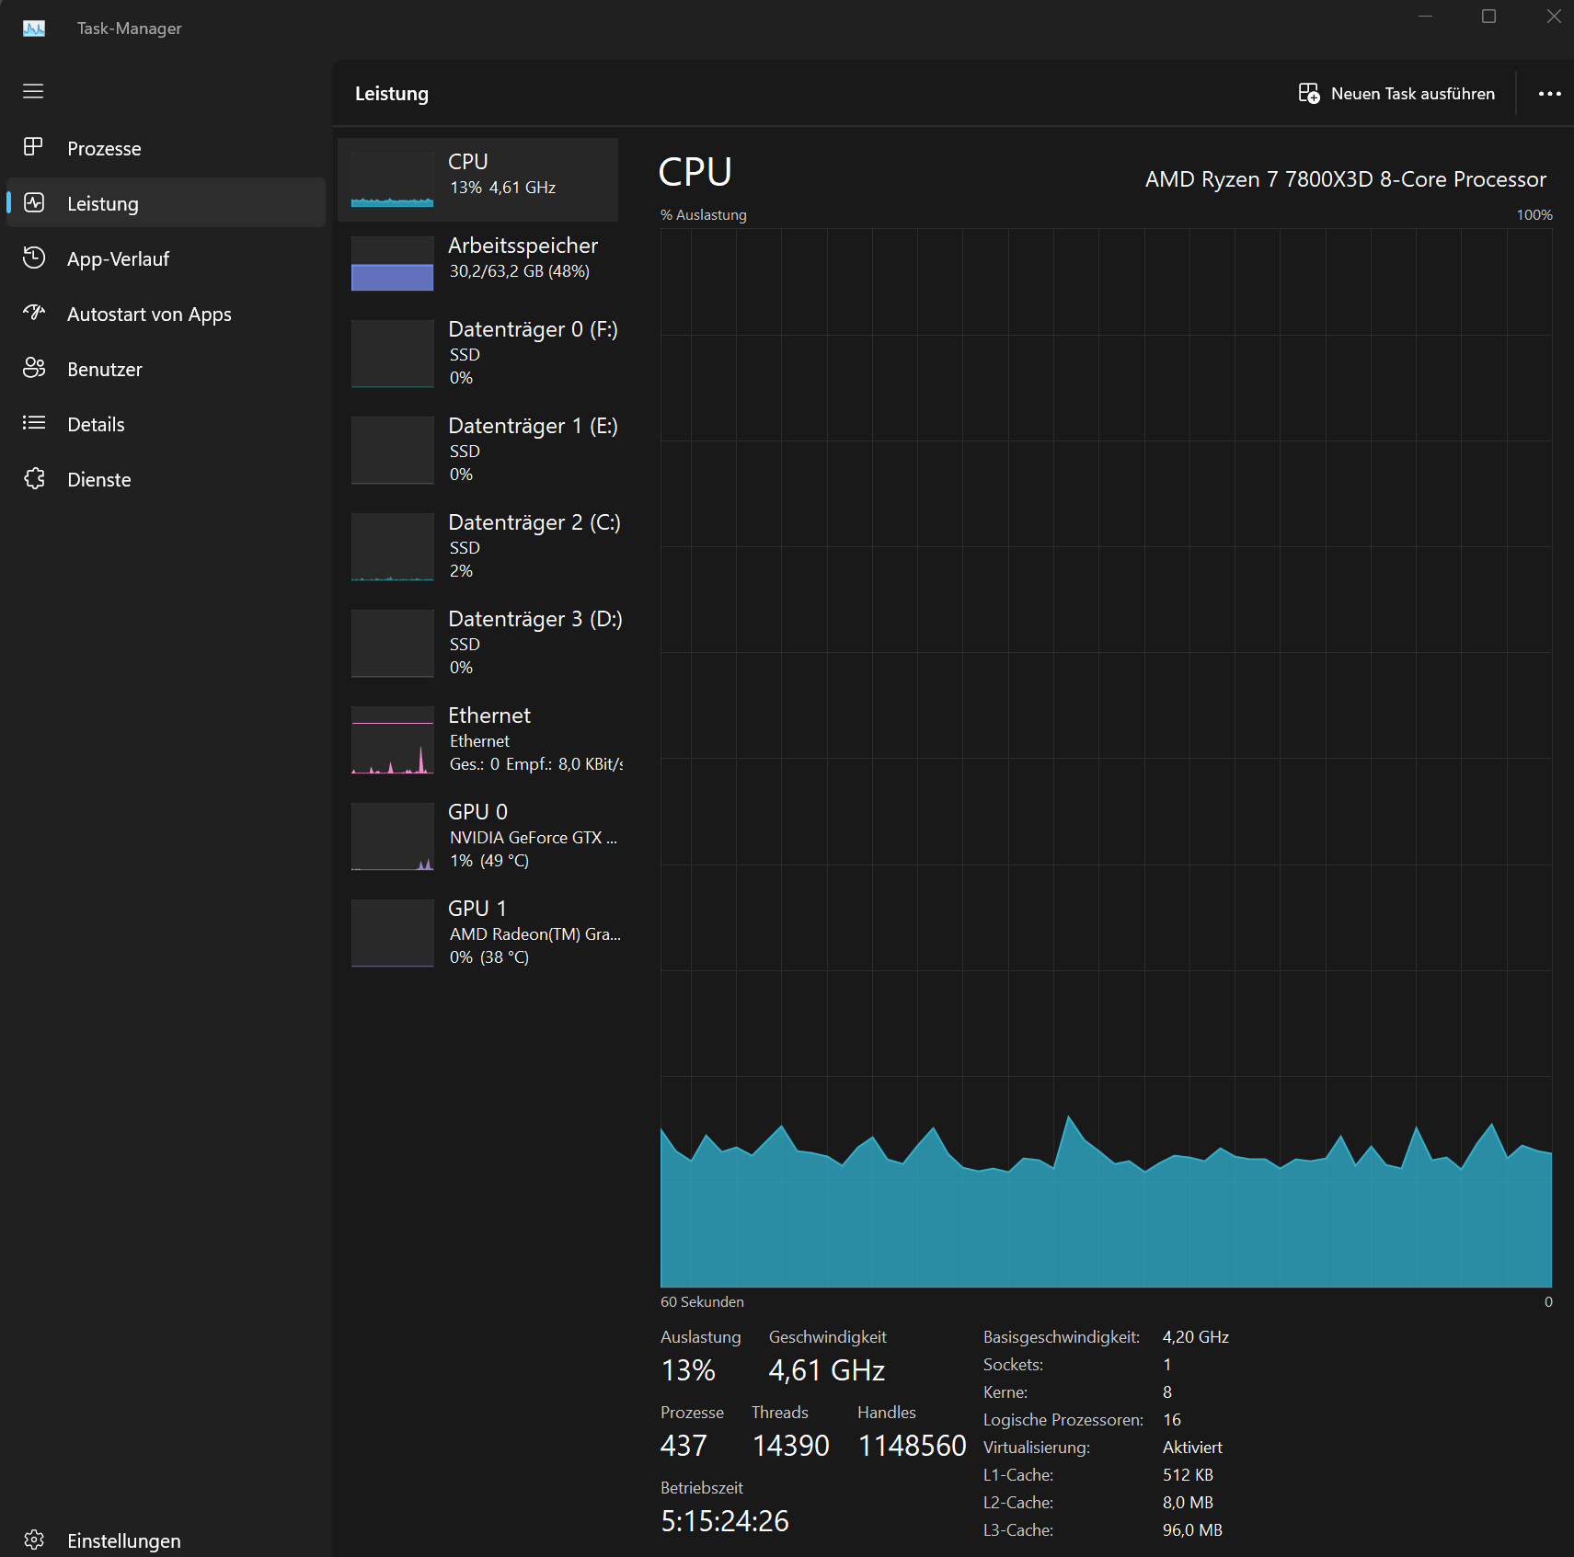Click the Details list icon
The width and height of the screenshot is (1574, 1557).
[x=34, y=423]
